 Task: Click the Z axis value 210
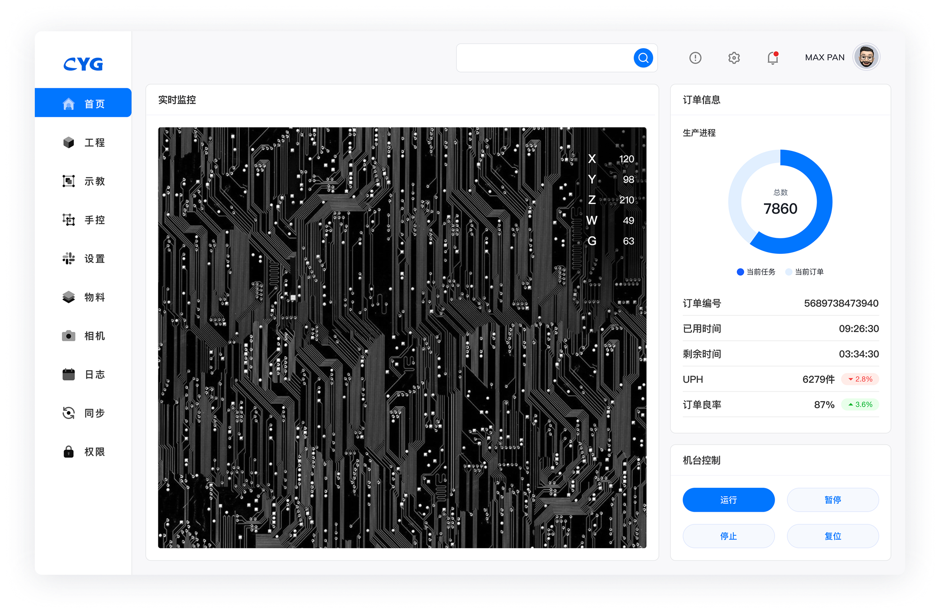coord(626,200)
